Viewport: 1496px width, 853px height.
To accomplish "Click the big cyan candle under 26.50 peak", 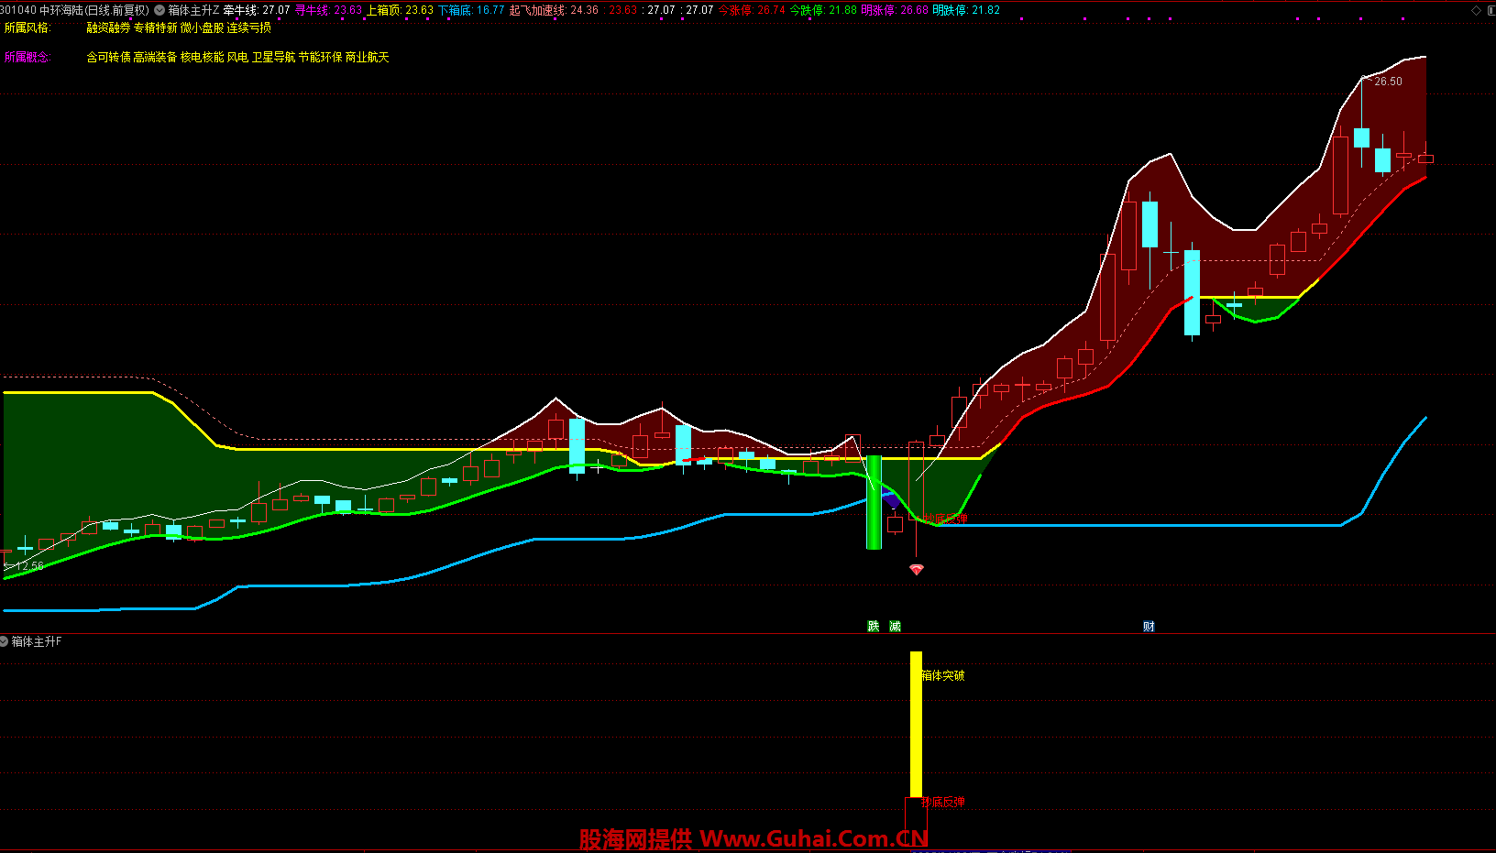I will [1362, 138].
